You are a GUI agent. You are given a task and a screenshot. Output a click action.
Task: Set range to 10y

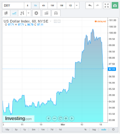pos(7,129)
